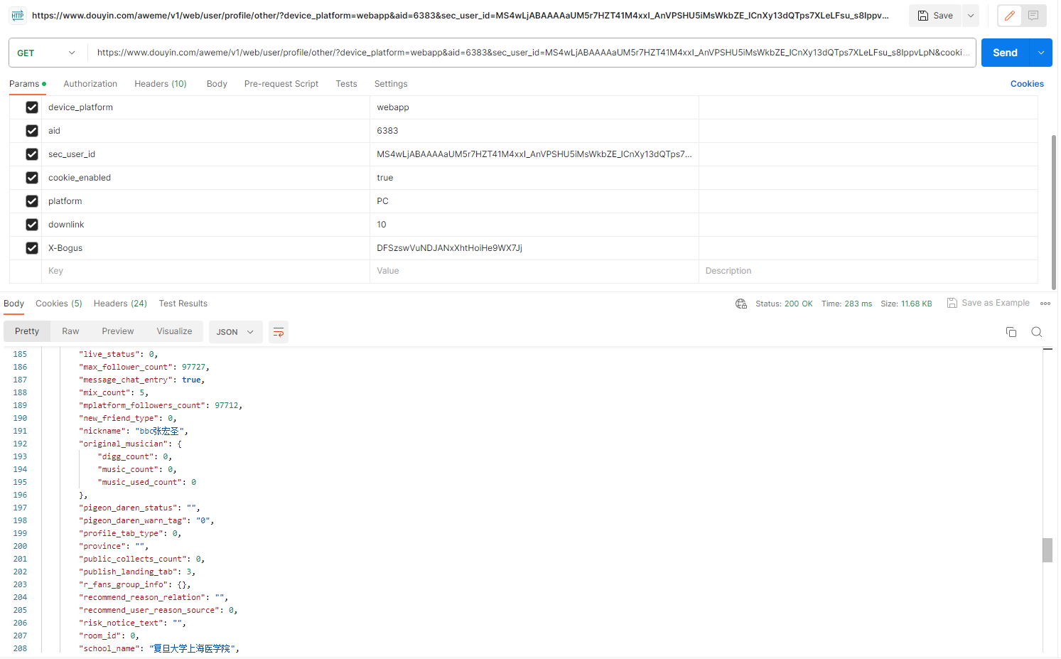This screenshot has width=1061, height=659.
Task: Copy the response body
Action: click(x=1011, y=331)
